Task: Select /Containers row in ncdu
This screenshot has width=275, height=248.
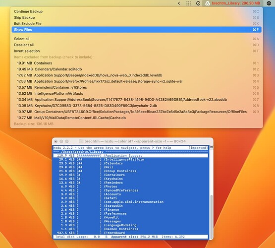Action: (131, 175)
